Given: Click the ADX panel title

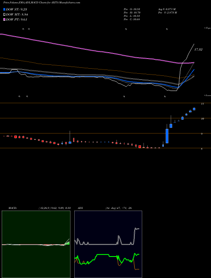Looking at the screenshot, I should tap(80, 208).
